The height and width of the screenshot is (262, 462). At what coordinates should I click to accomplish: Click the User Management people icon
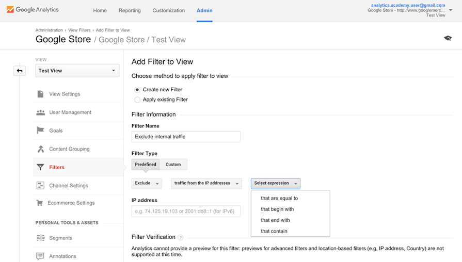[x=40, y=112]
